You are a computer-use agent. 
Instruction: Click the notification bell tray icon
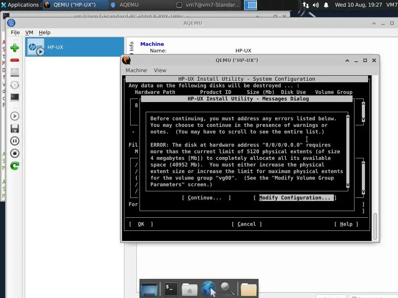(326, 5)
